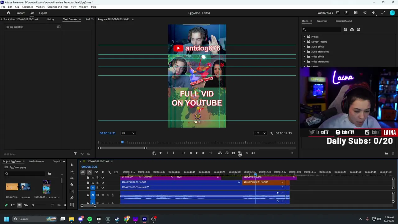This screenshot has width=398, height=224.
Task: Jump to In point
Action: 184,153
